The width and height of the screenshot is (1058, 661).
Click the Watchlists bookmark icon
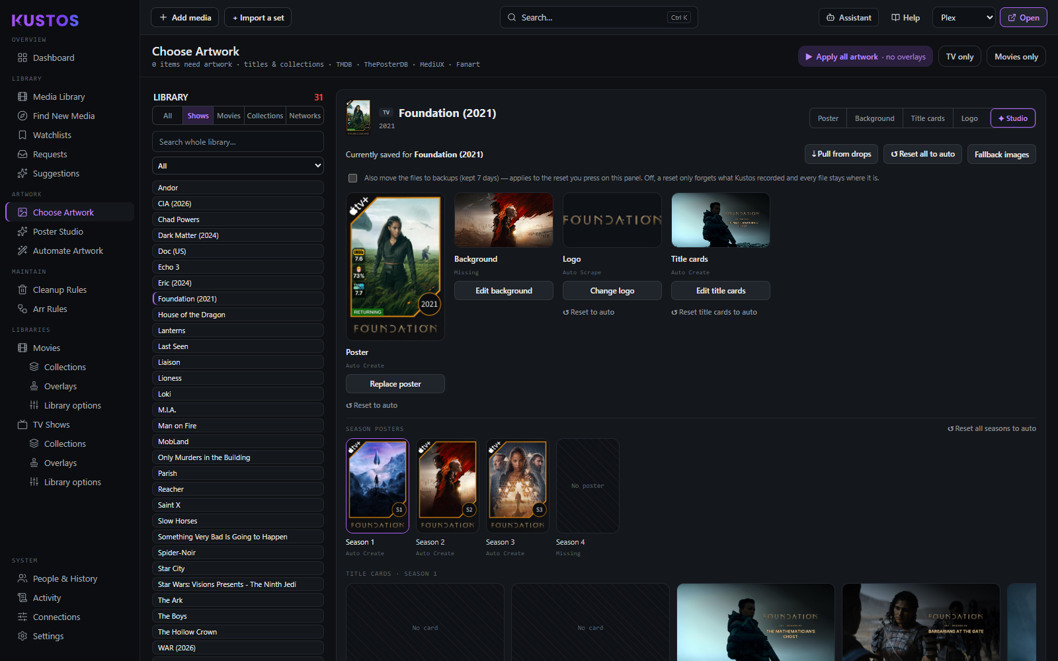coord(22,135)
